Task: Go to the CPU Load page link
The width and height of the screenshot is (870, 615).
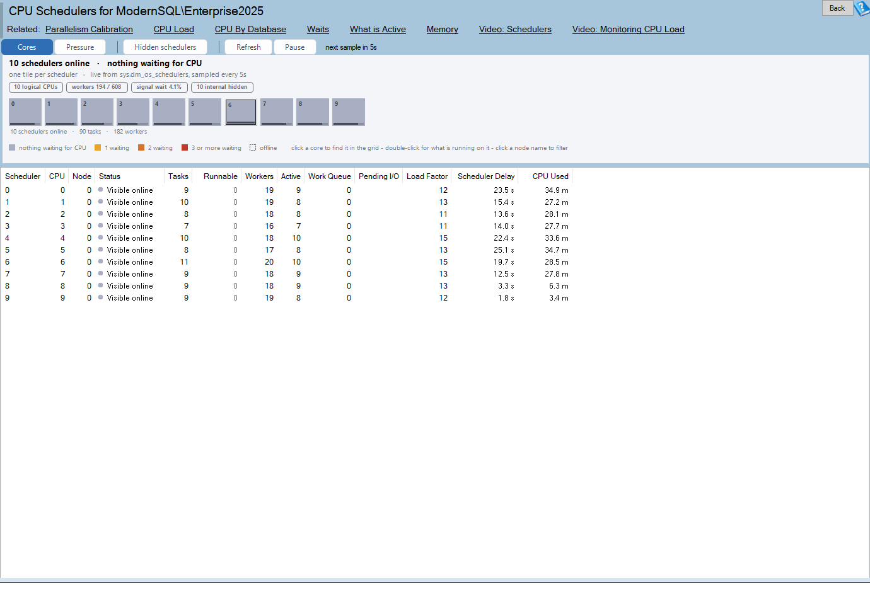Action: [x=174, y=29]
